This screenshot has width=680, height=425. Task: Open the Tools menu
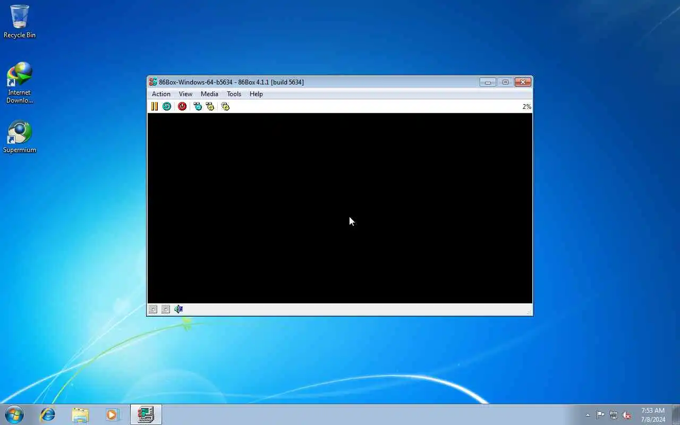click(234, 94)
